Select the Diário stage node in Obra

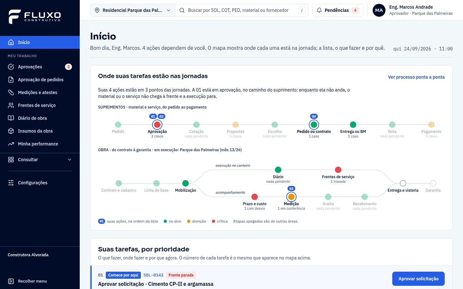278,170
